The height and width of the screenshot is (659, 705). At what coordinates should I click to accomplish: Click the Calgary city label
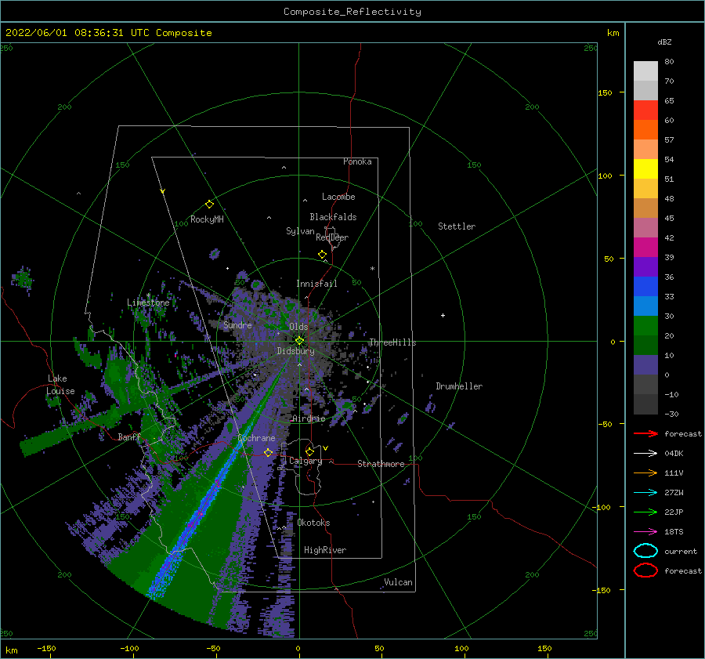pyautogui.click(x=305, y=461)
